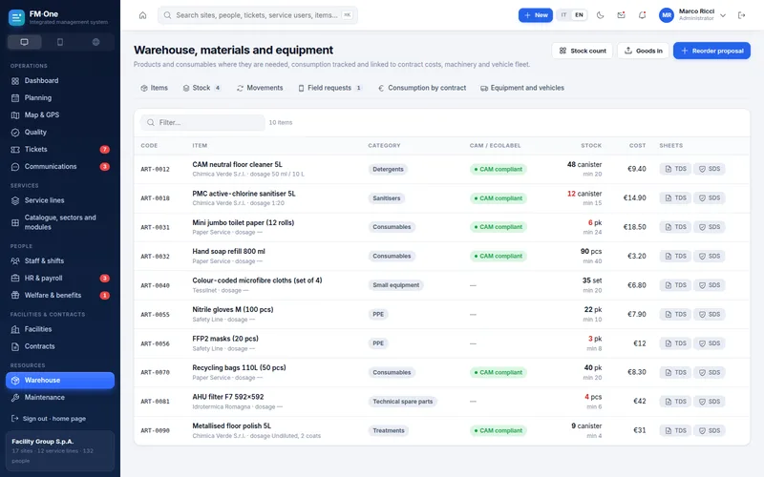Screen dimensions: 764x477
Task: Open Welfare & benefits section
Action: click(x=60, y=296)
